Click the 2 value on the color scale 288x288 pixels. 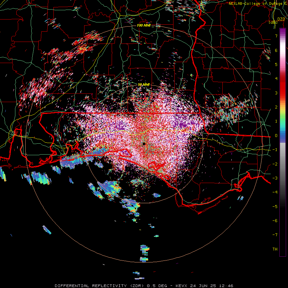pyautogui.click(x=276, y=107)
